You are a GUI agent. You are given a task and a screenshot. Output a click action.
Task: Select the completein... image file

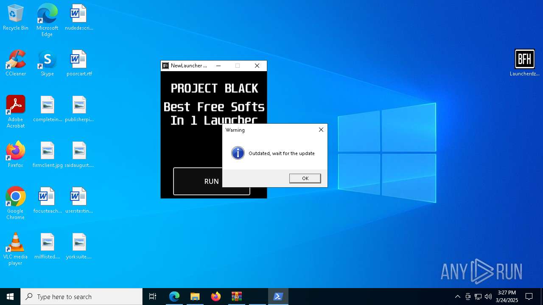pyautogui.click(x=47, y=109)
